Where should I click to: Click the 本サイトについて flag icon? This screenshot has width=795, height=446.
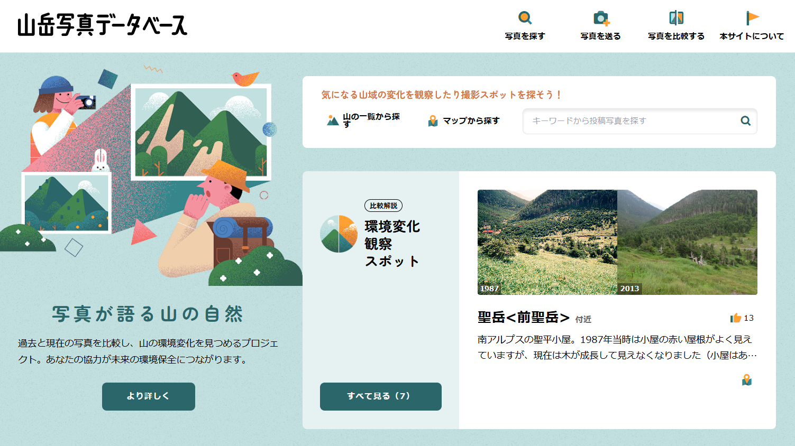752,18
